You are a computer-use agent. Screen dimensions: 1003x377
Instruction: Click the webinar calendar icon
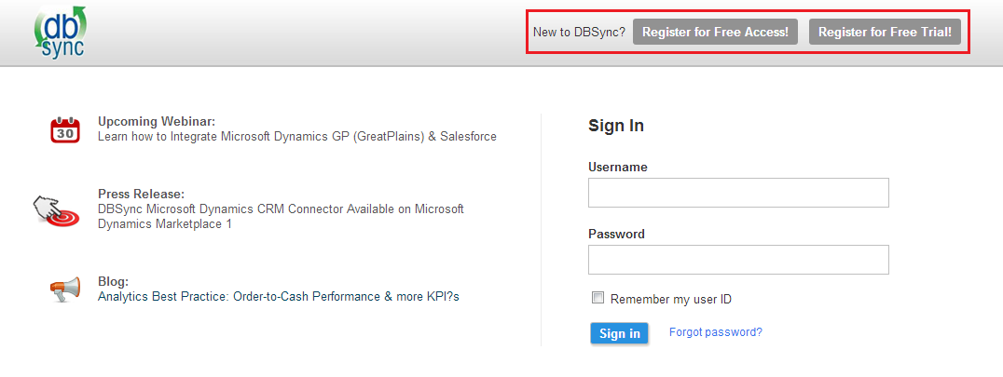pos(65,129)
